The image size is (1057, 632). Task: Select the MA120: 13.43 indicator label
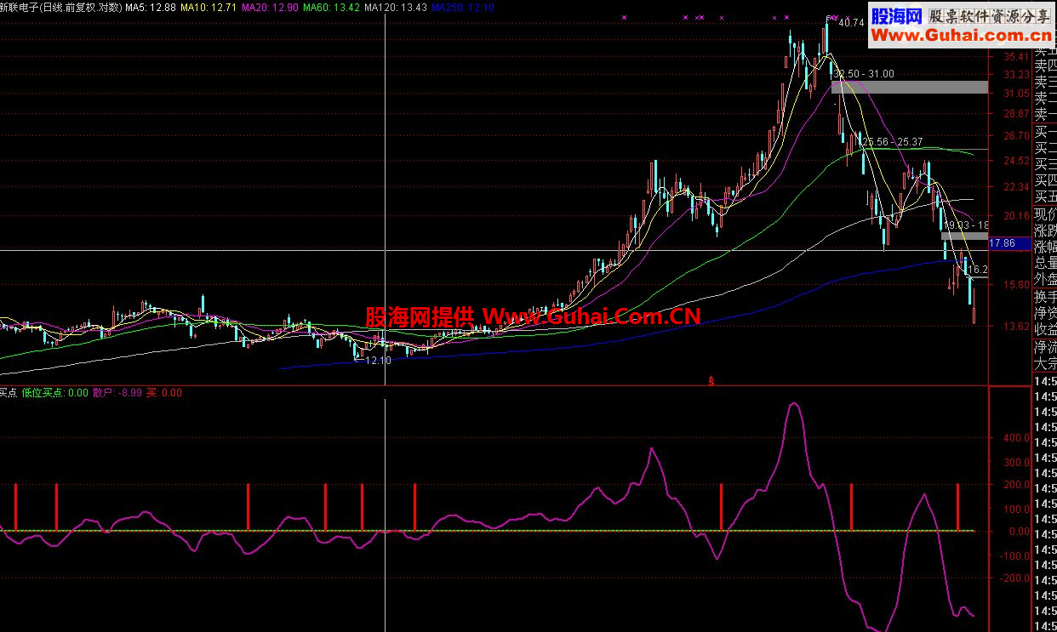(395, 7)
